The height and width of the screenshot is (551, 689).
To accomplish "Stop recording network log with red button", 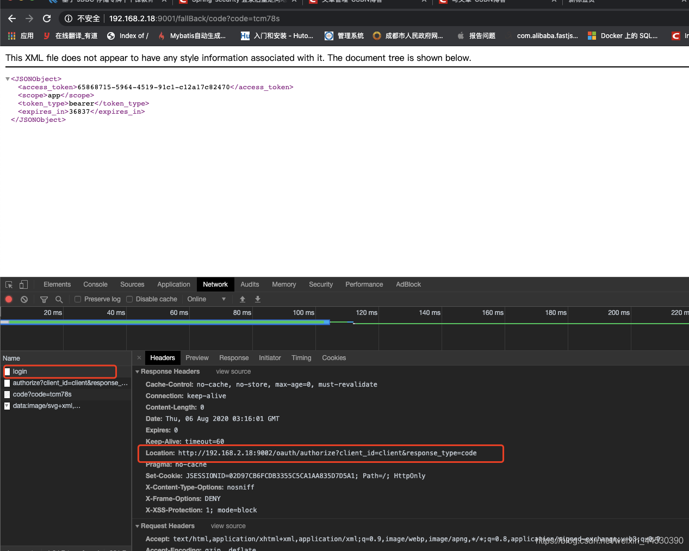I will (9, 299).
